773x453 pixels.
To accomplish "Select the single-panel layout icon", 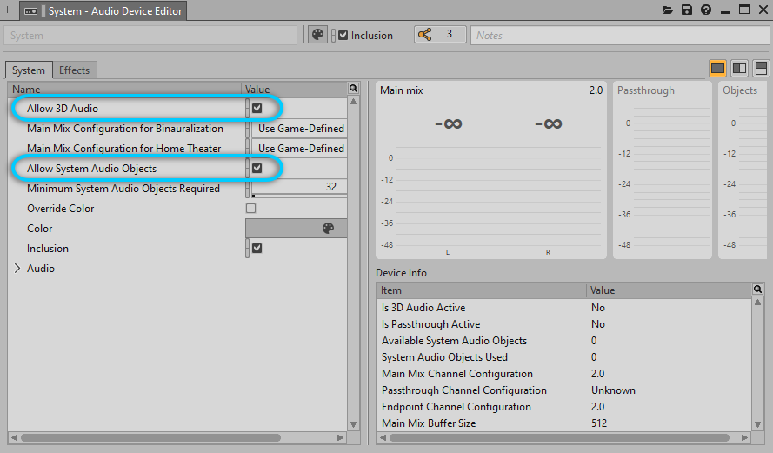I will pyautogui.click(x=718, y=69).
